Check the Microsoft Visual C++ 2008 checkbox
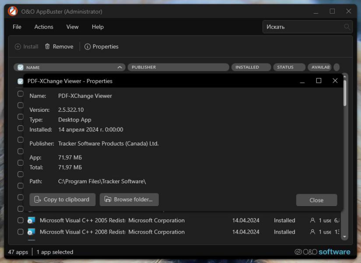361x263 pixels. (21, 232)
